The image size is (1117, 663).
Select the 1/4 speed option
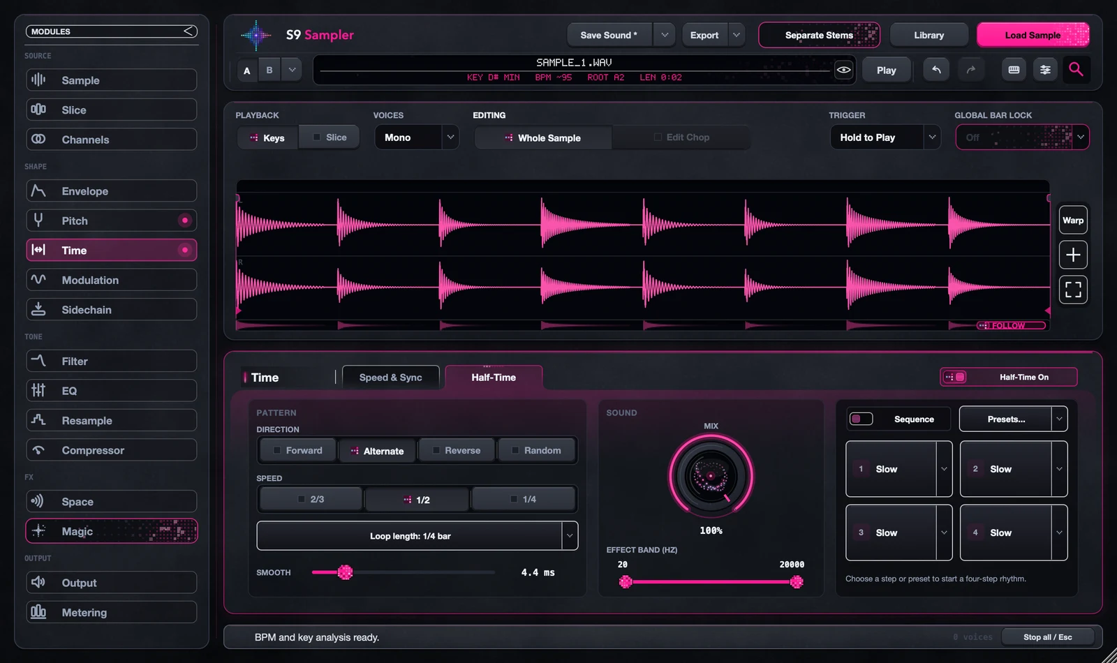524,499
